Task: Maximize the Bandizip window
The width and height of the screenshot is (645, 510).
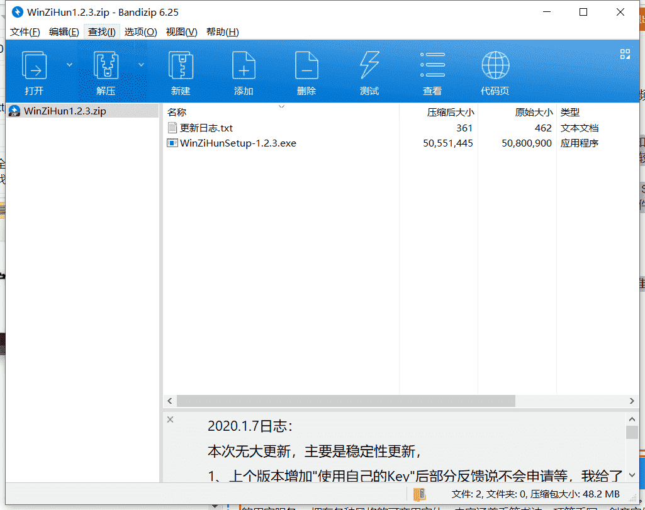Action: click(x=583, y=12)
